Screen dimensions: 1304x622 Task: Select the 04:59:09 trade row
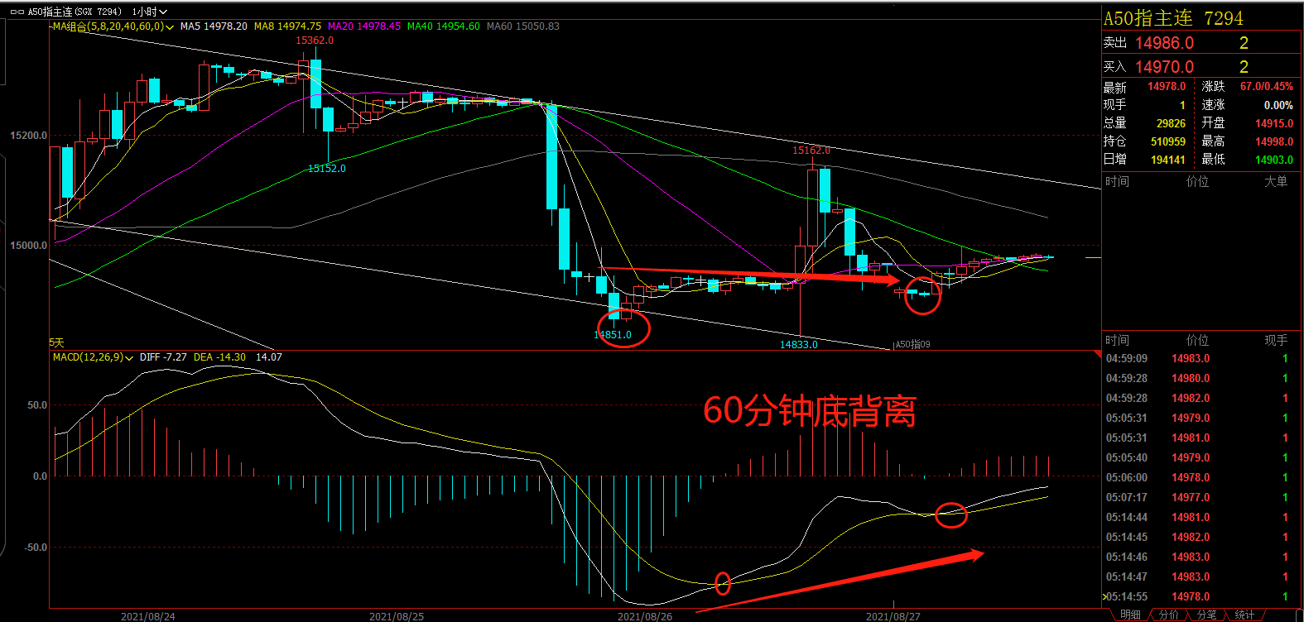coord(1201,358)
